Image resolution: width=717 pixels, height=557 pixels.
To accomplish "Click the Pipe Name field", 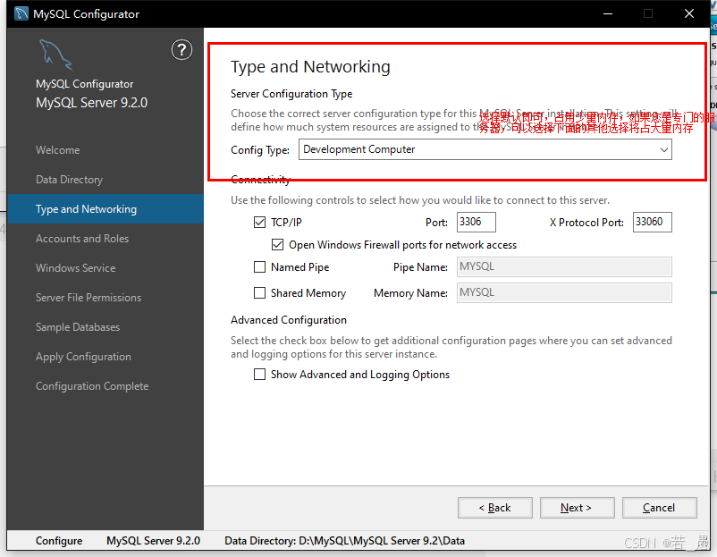I will coord(564,266).
